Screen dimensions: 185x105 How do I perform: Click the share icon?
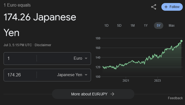(154, 7)
